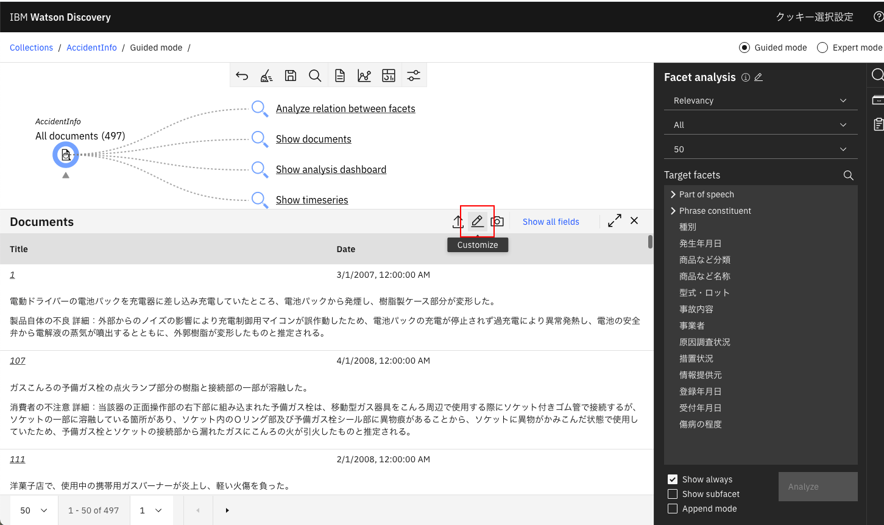Viewport: 884px width, 525px height.
Task: Select the 事業者 facet
Action: coord(692,325)
